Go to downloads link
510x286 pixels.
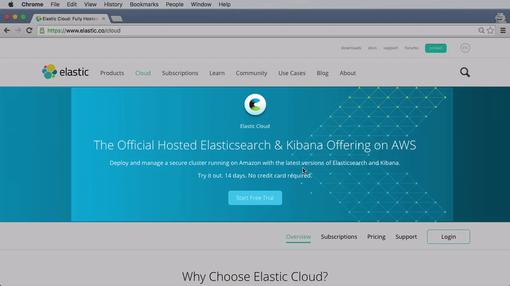(x=351, y=48)
